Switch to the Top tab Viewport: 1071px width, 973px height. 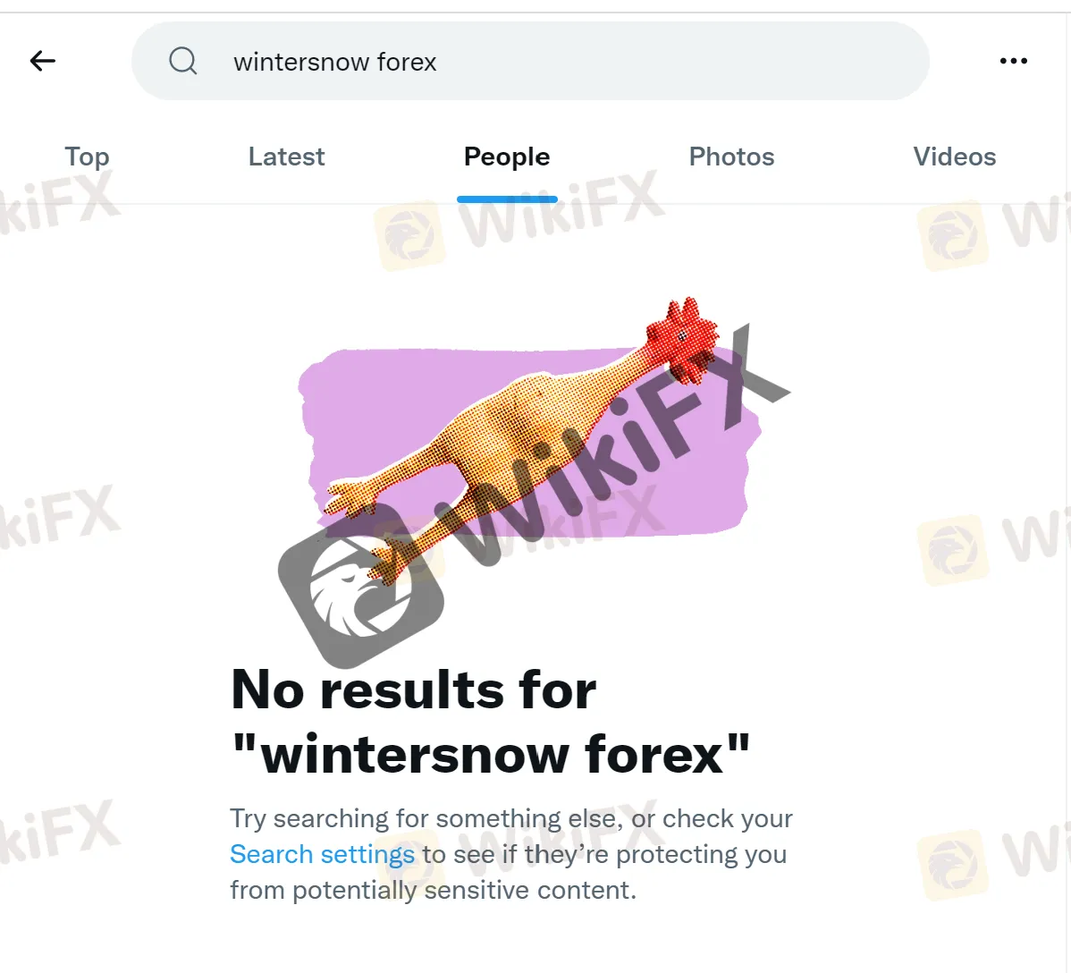coord(87,157)
